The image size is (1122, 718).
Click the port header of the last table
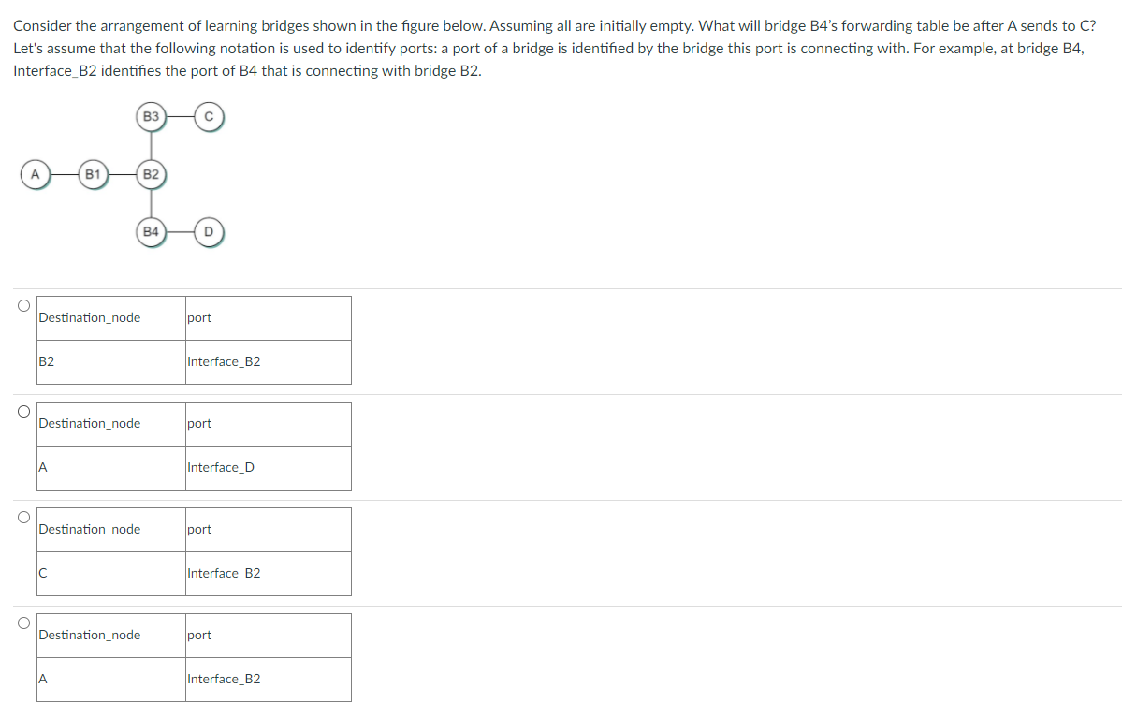269,636
